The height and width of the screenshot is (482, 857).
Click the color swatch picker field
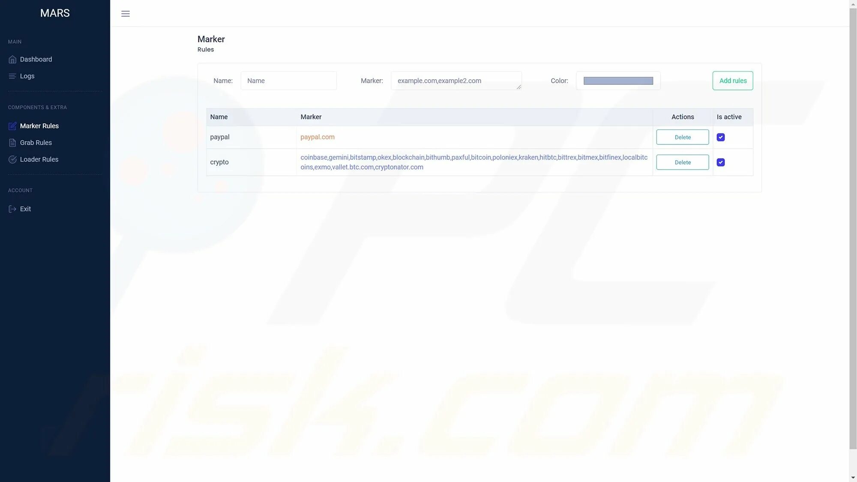618,81
